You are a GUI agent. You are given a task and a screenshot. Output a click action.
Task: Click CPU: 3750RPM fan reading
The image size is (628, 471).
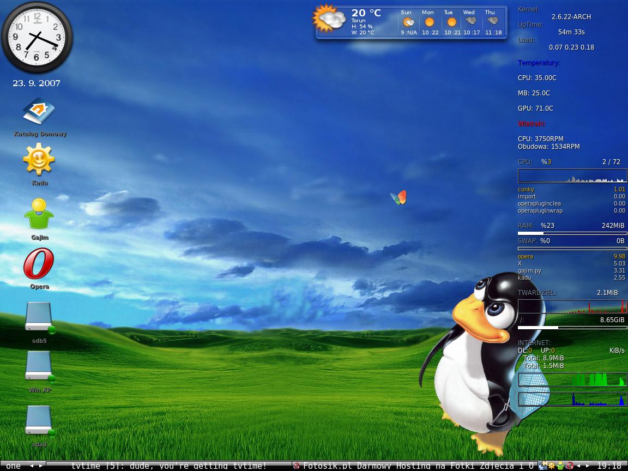(x=541, y=139)
